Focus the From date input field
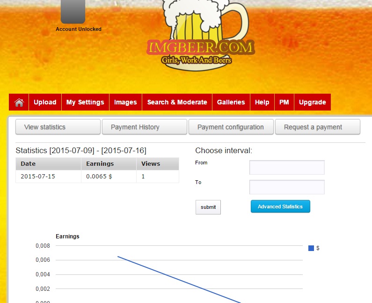Screen dimensions: 372x303 287,167
